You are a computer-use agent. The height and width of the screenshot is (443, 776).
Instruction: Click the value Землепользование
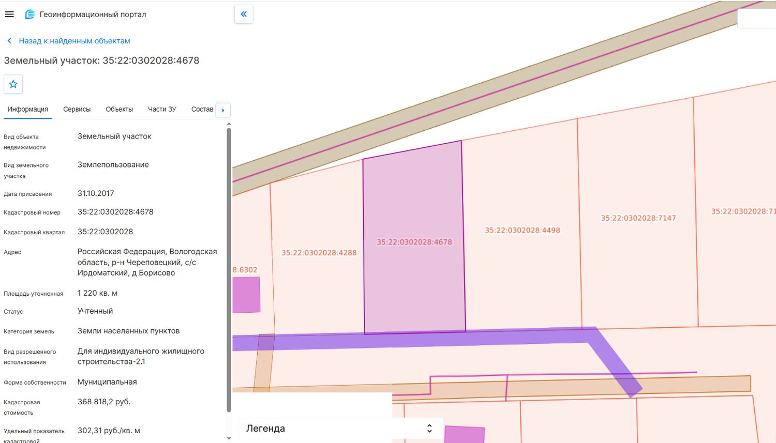pyautogui.click(x=113, y=165)
